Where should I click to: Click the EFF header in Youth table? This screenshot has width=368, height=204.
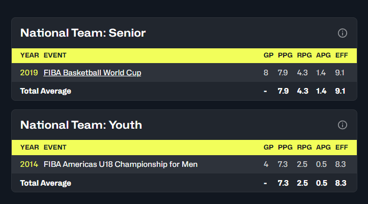pyautogui.click(x=342, y=147)
